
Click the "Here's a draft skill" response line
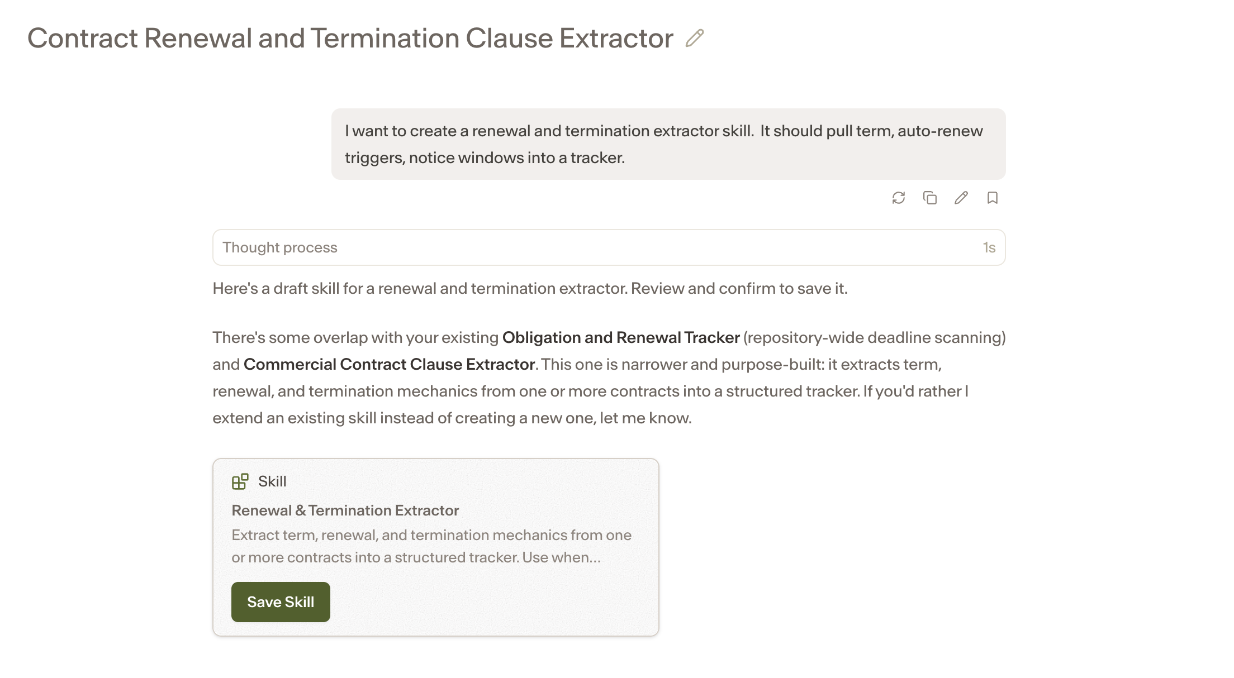530,288
